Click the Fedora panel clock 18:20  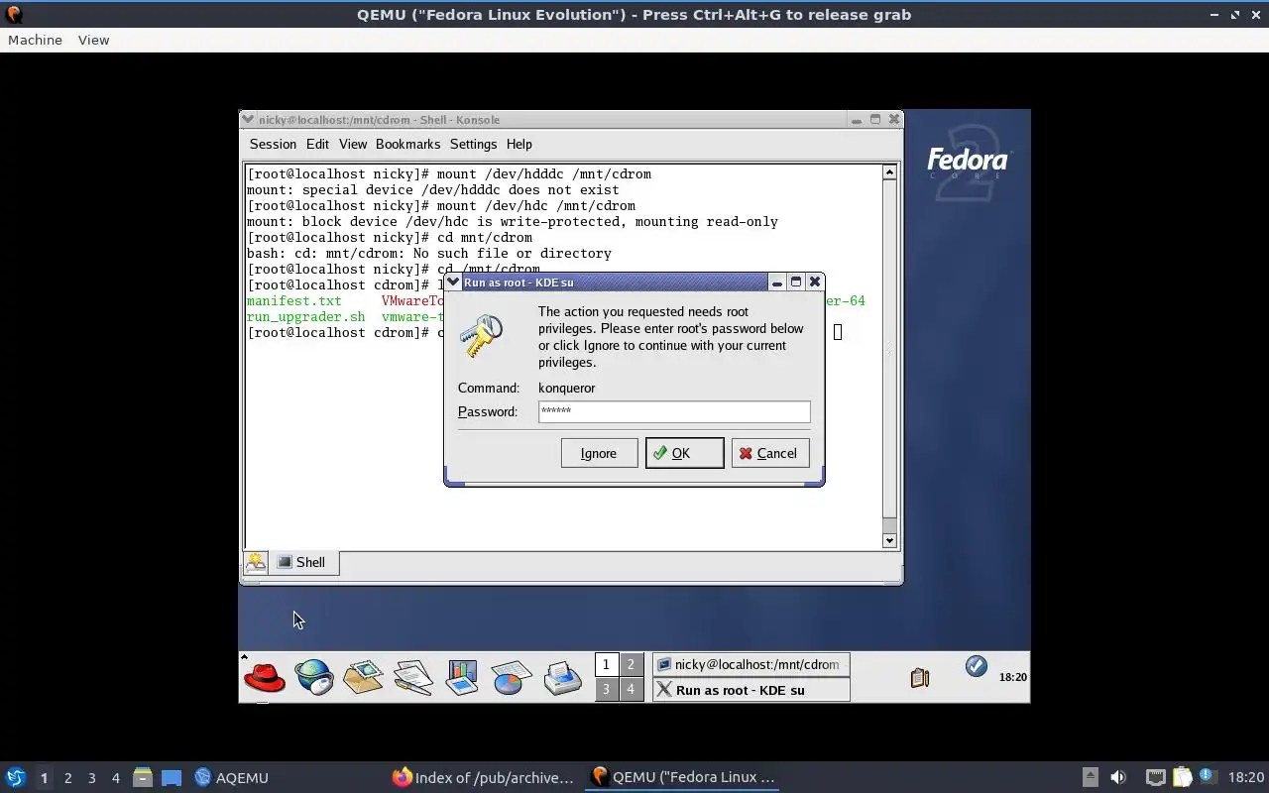tap(1012, 677)
